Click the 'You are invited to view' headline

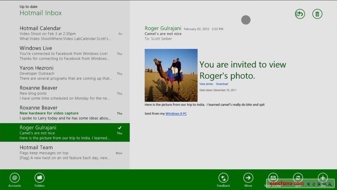[243, 65]
